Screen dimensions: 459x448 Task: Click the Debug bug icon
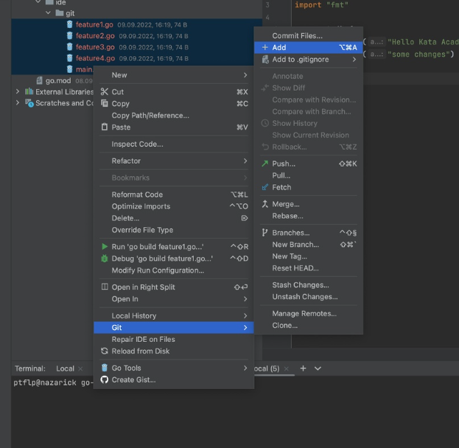105,259
